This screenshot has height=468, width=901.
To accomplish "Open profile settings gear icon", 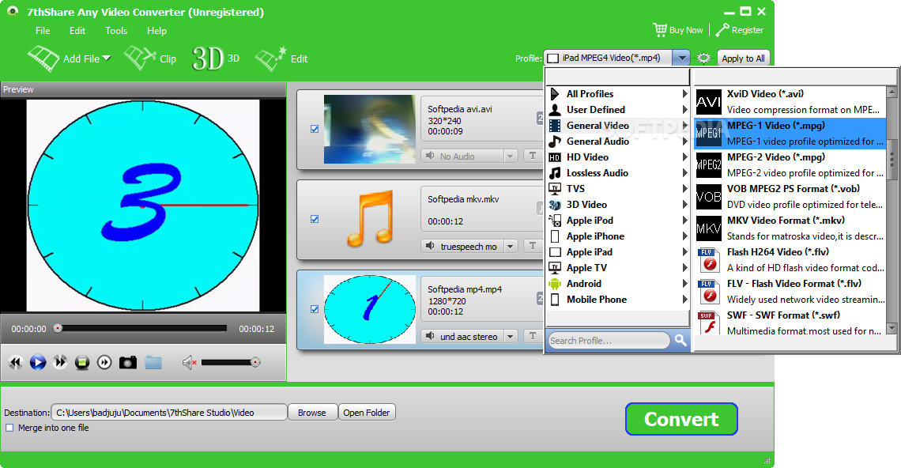I will point(704,58).
